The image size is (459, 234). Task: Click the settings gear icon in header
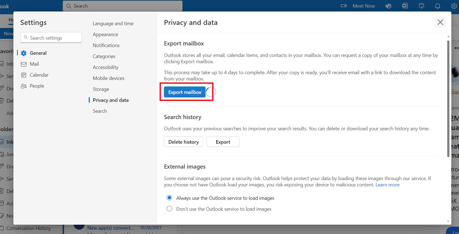click(x=454, y=6)
